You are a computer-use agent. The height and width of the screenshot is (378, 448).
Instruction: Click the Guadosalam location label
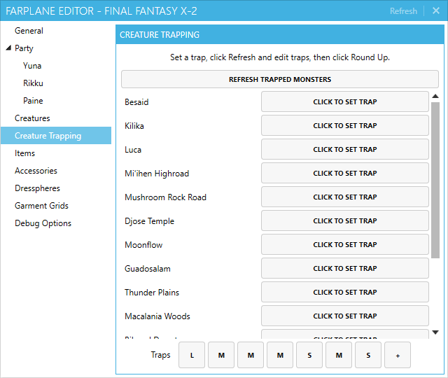click(x=148, y=269)
